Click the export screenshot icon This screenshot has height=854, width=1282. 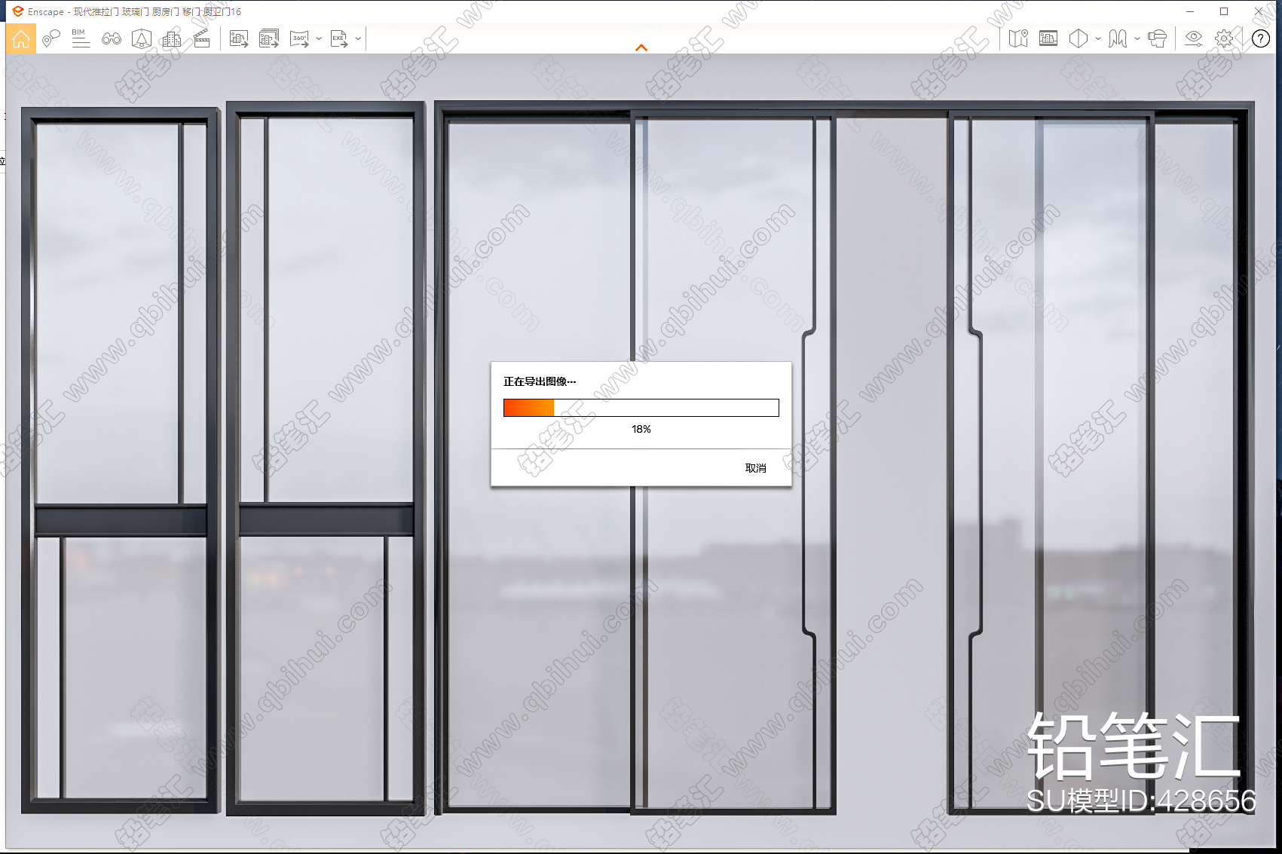coord(239,38)
